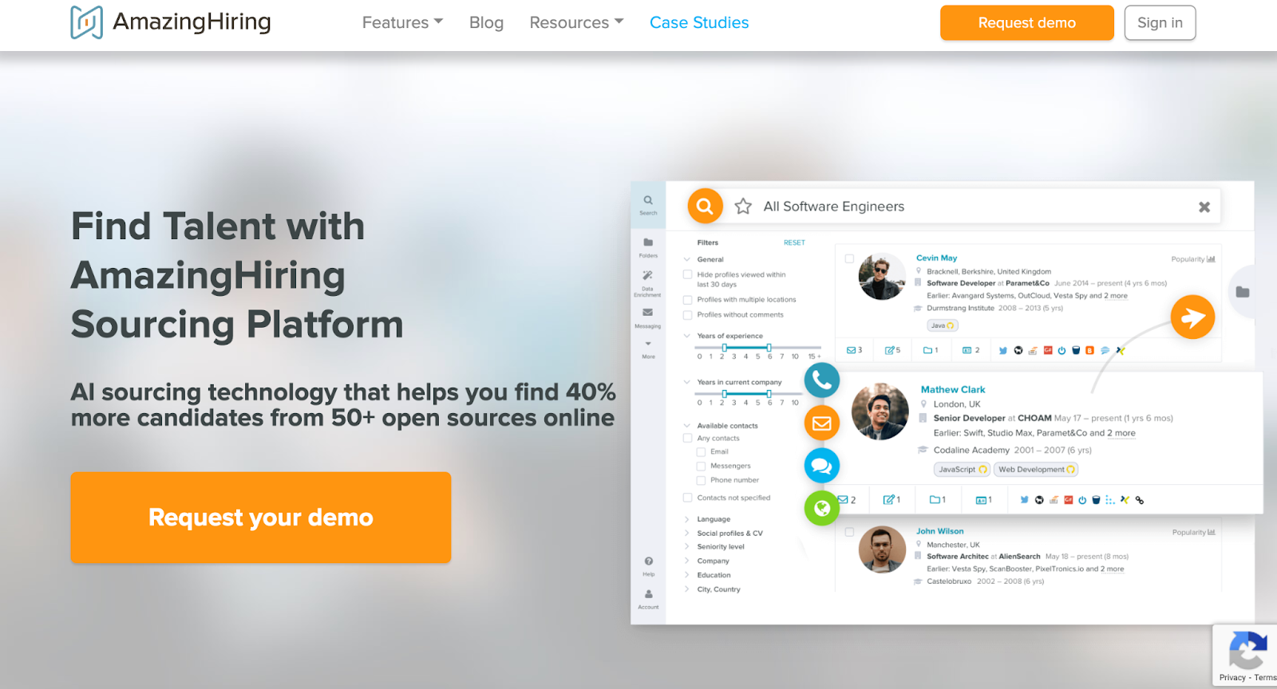Click the green globe icon

coord(822,508)
